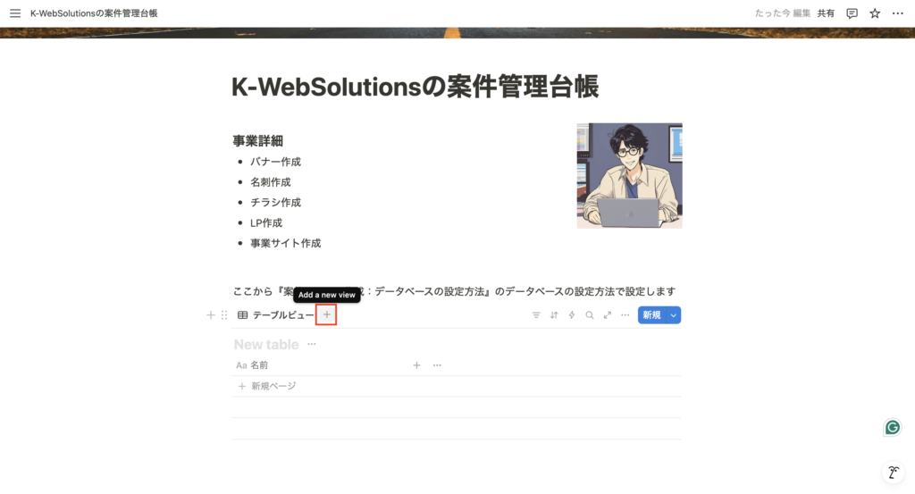Open the database sort icon
Viewport: 915px width, 494px height.
(x=554, y=315)
